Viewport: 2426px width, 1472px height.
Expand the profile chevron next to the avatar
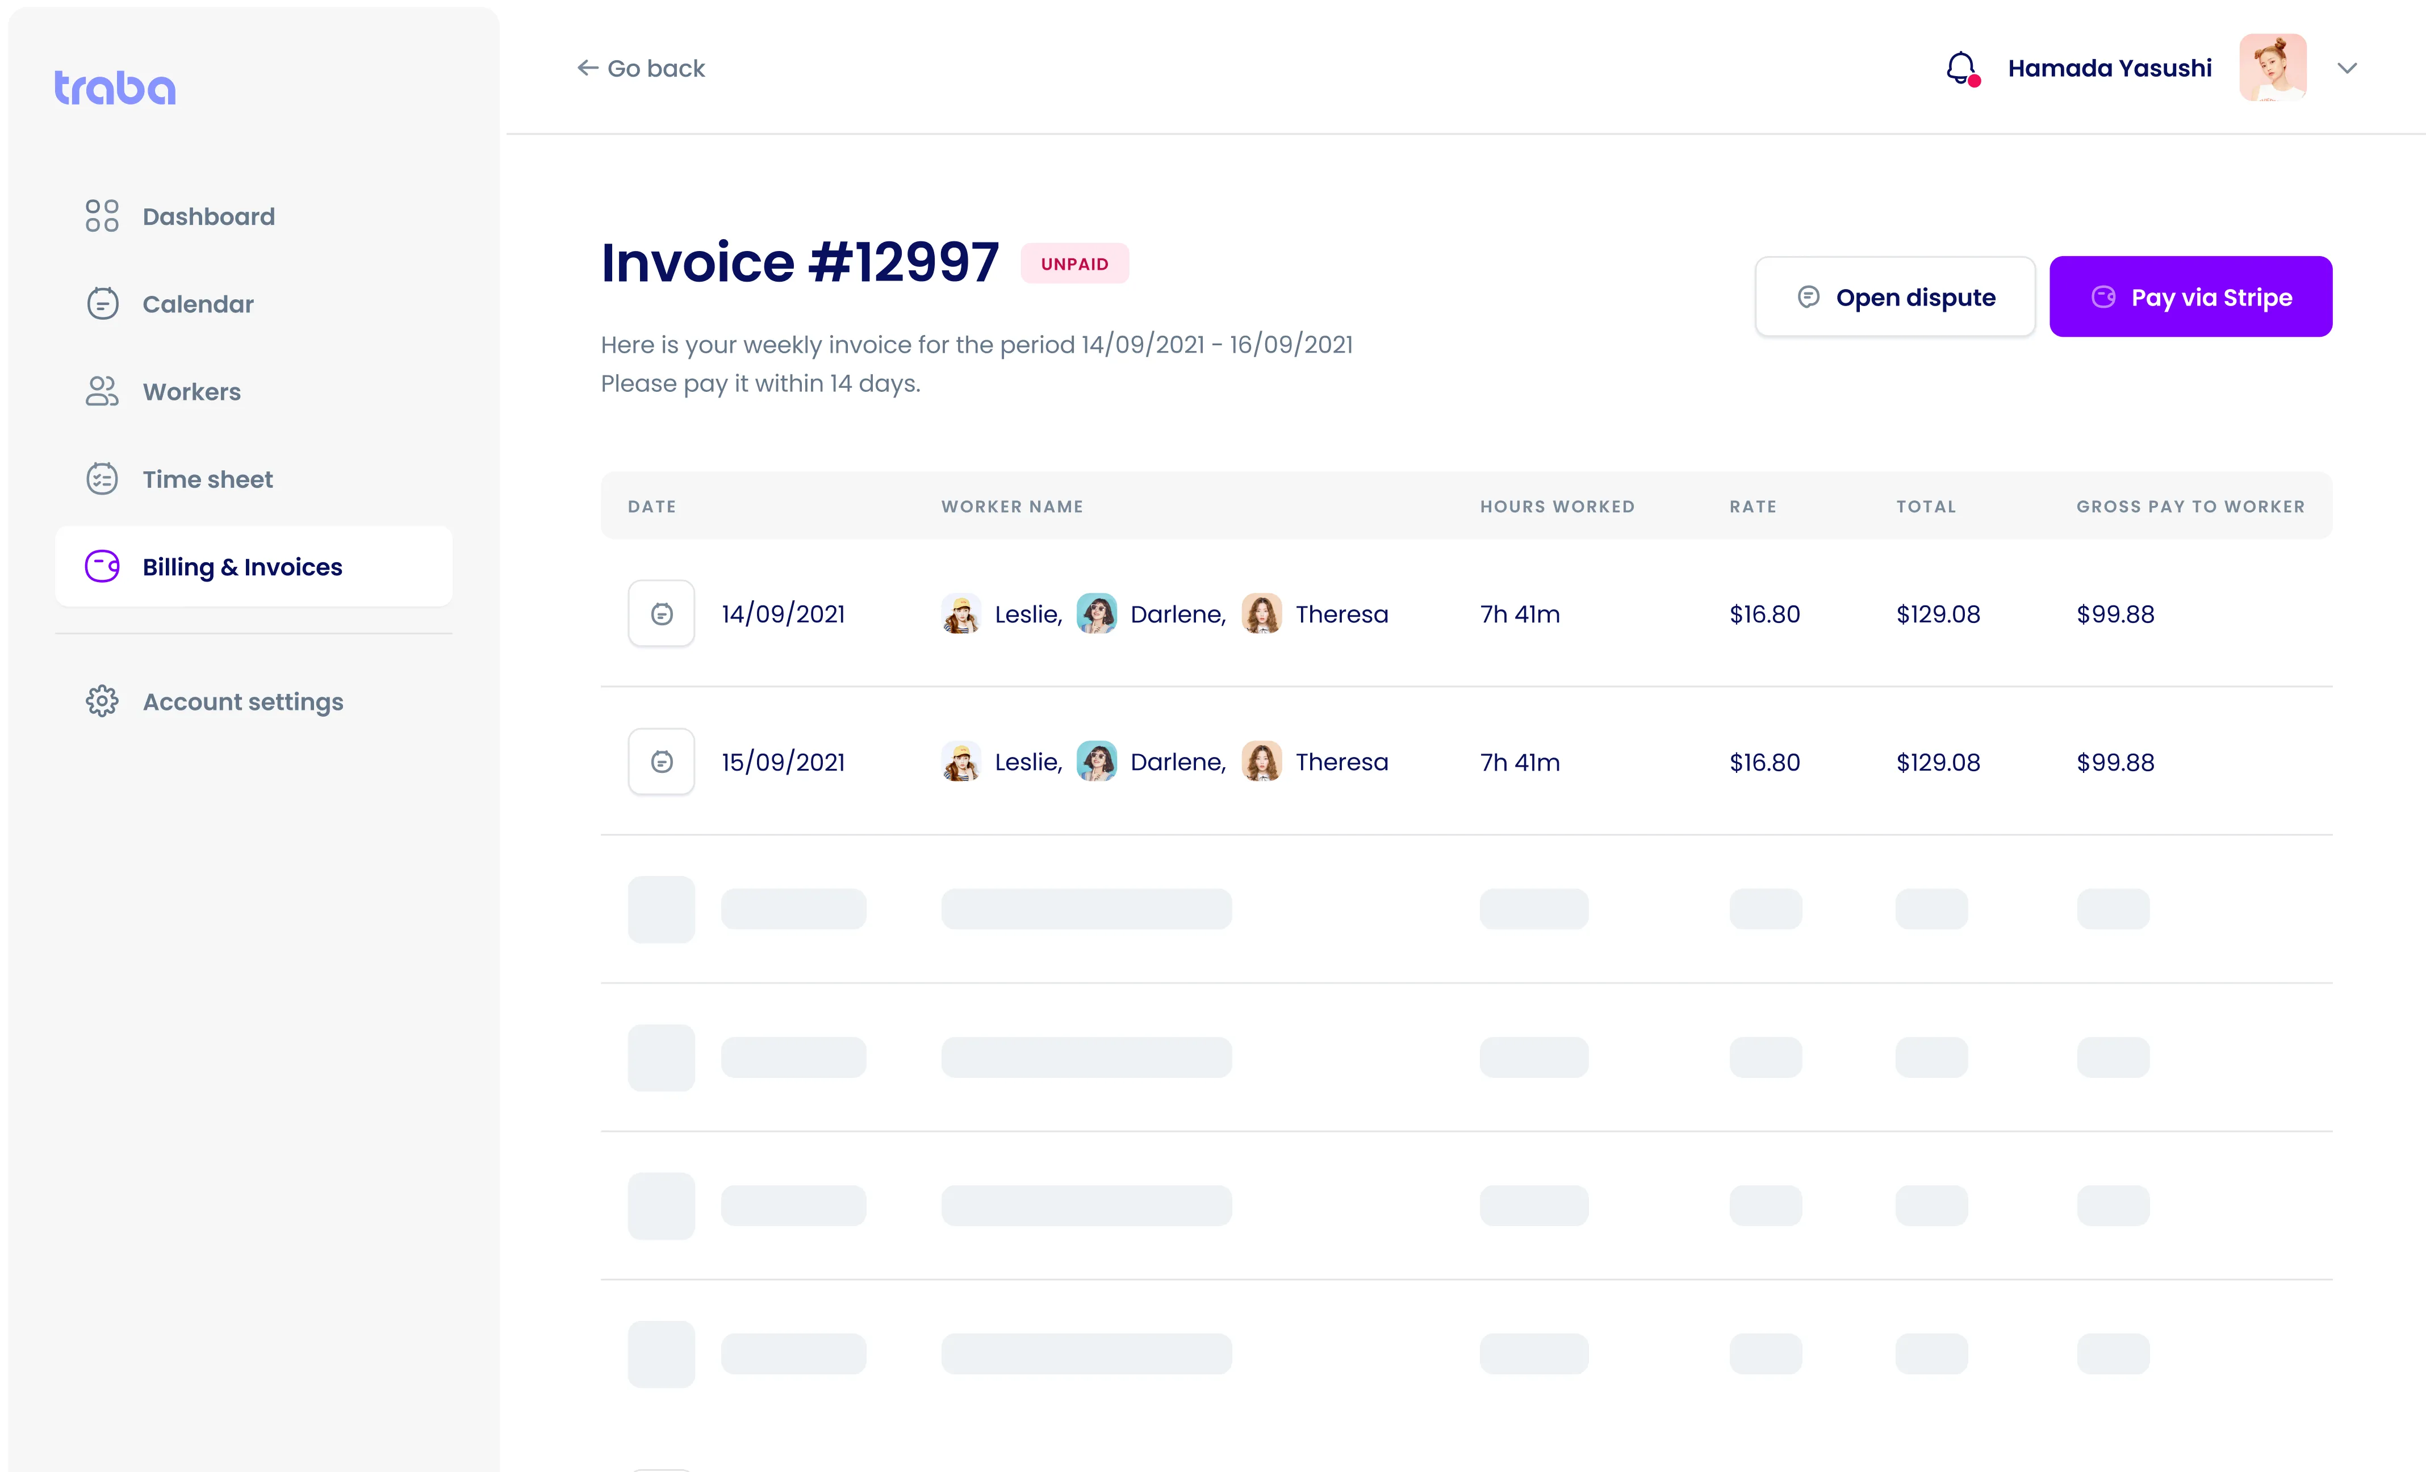(2347, 68)
